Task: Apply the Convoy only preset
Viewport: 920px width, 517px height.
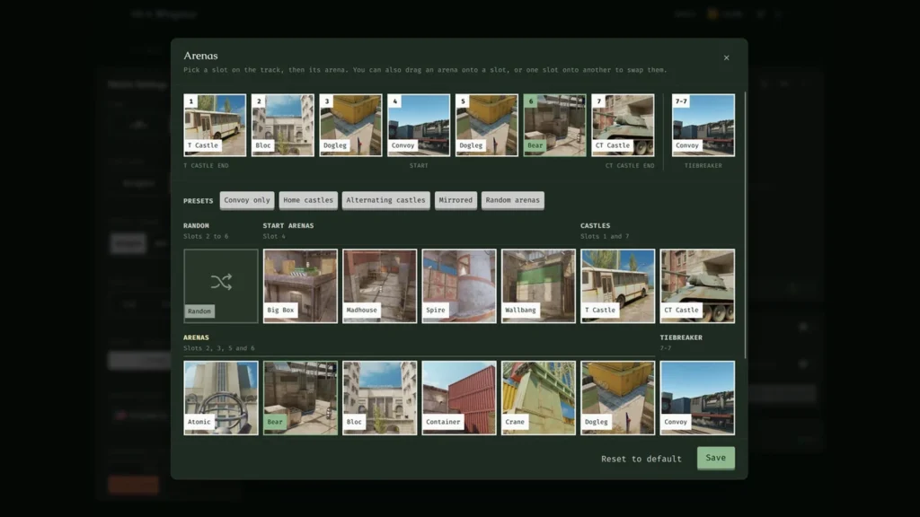Action: click(247, 200)
